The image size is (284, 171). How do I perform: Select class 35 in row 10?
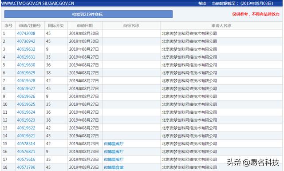point(48,104)
